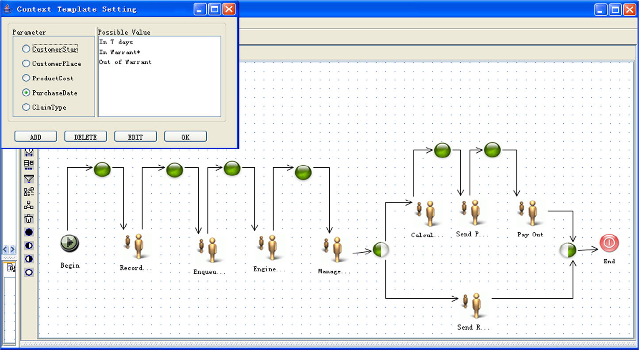Select the hollow white circle node tool
This screenshot has height=350, width=639.
29,272
